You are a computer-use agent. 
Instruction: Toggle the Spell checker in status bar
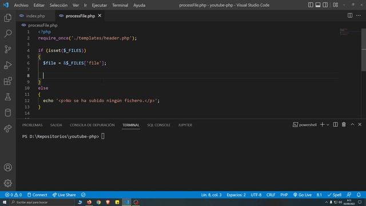334,195
